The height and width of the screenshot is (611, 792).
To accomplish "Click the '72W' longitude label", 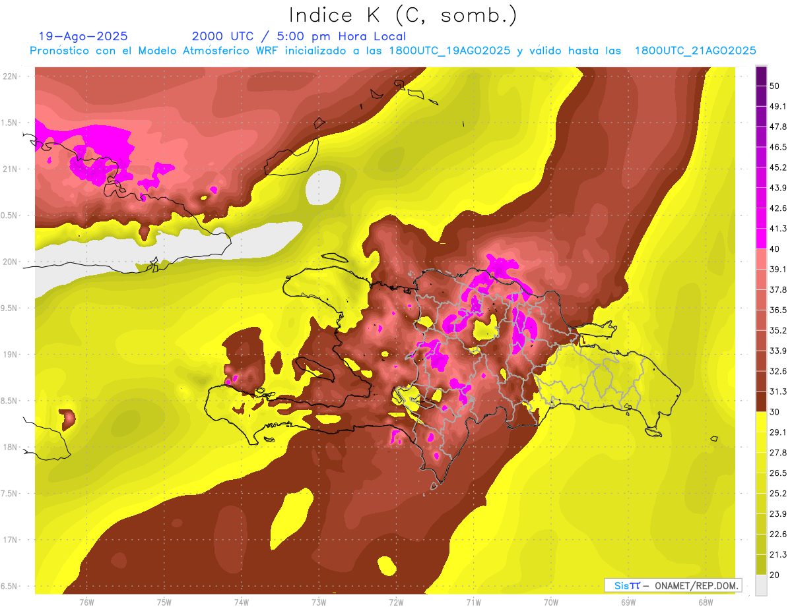I will [396, 602].
